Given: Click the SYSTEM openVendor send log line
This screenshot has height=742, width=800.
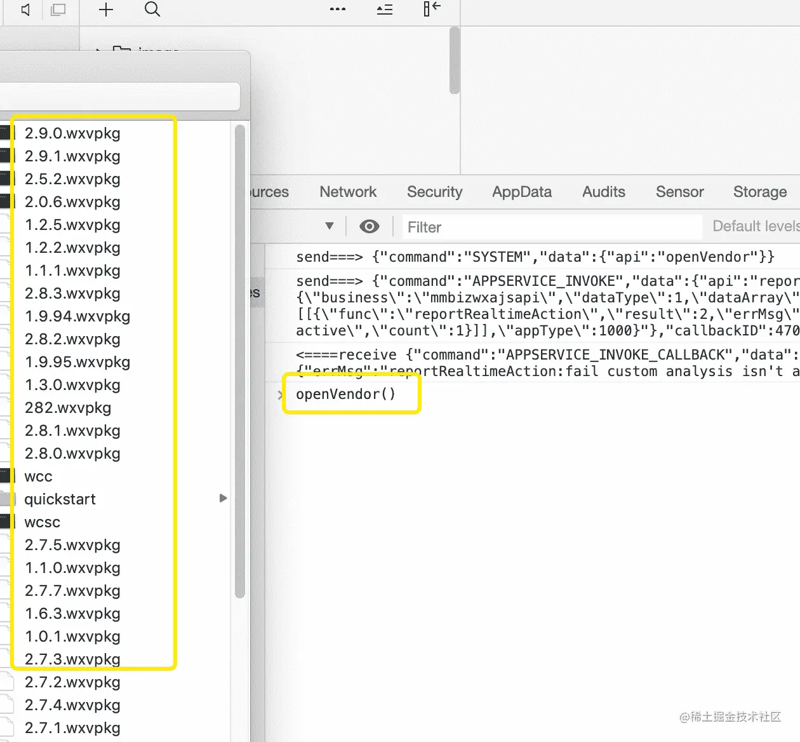Looking at the screenshot, I should (x=535, y=257).
